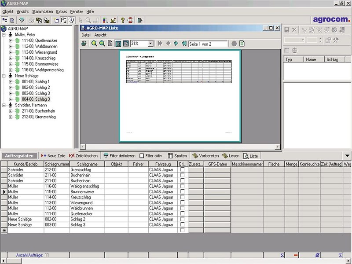Click the exit door icon in main toolbar

coord(140,20)
